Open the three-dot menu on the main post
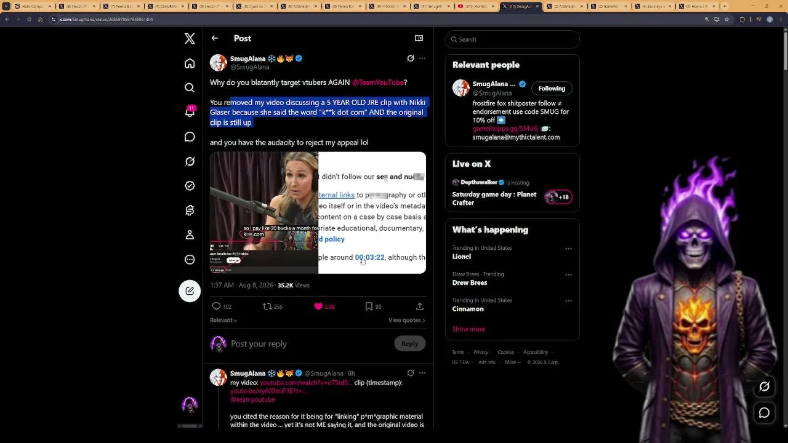Image resolution: width=788 pixels, height=443 pixels. [422, 58]
